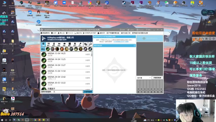Image resolution: width=216 pixels, height=122 pixels.
Task: Click deck list scrollbar thumb
Action: (x=92, y=55)
